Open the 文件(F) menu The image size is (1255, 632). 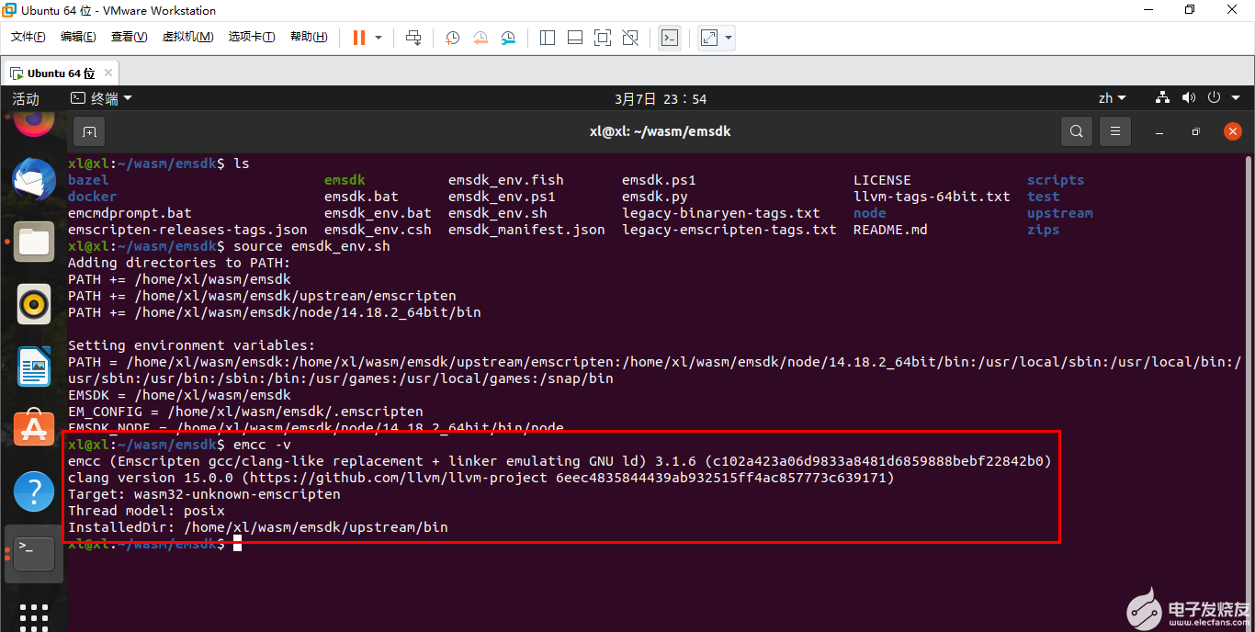coord(28,37)
